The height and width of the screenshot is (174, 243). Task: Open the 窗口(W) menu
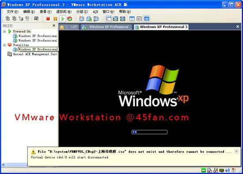(108, 11)
